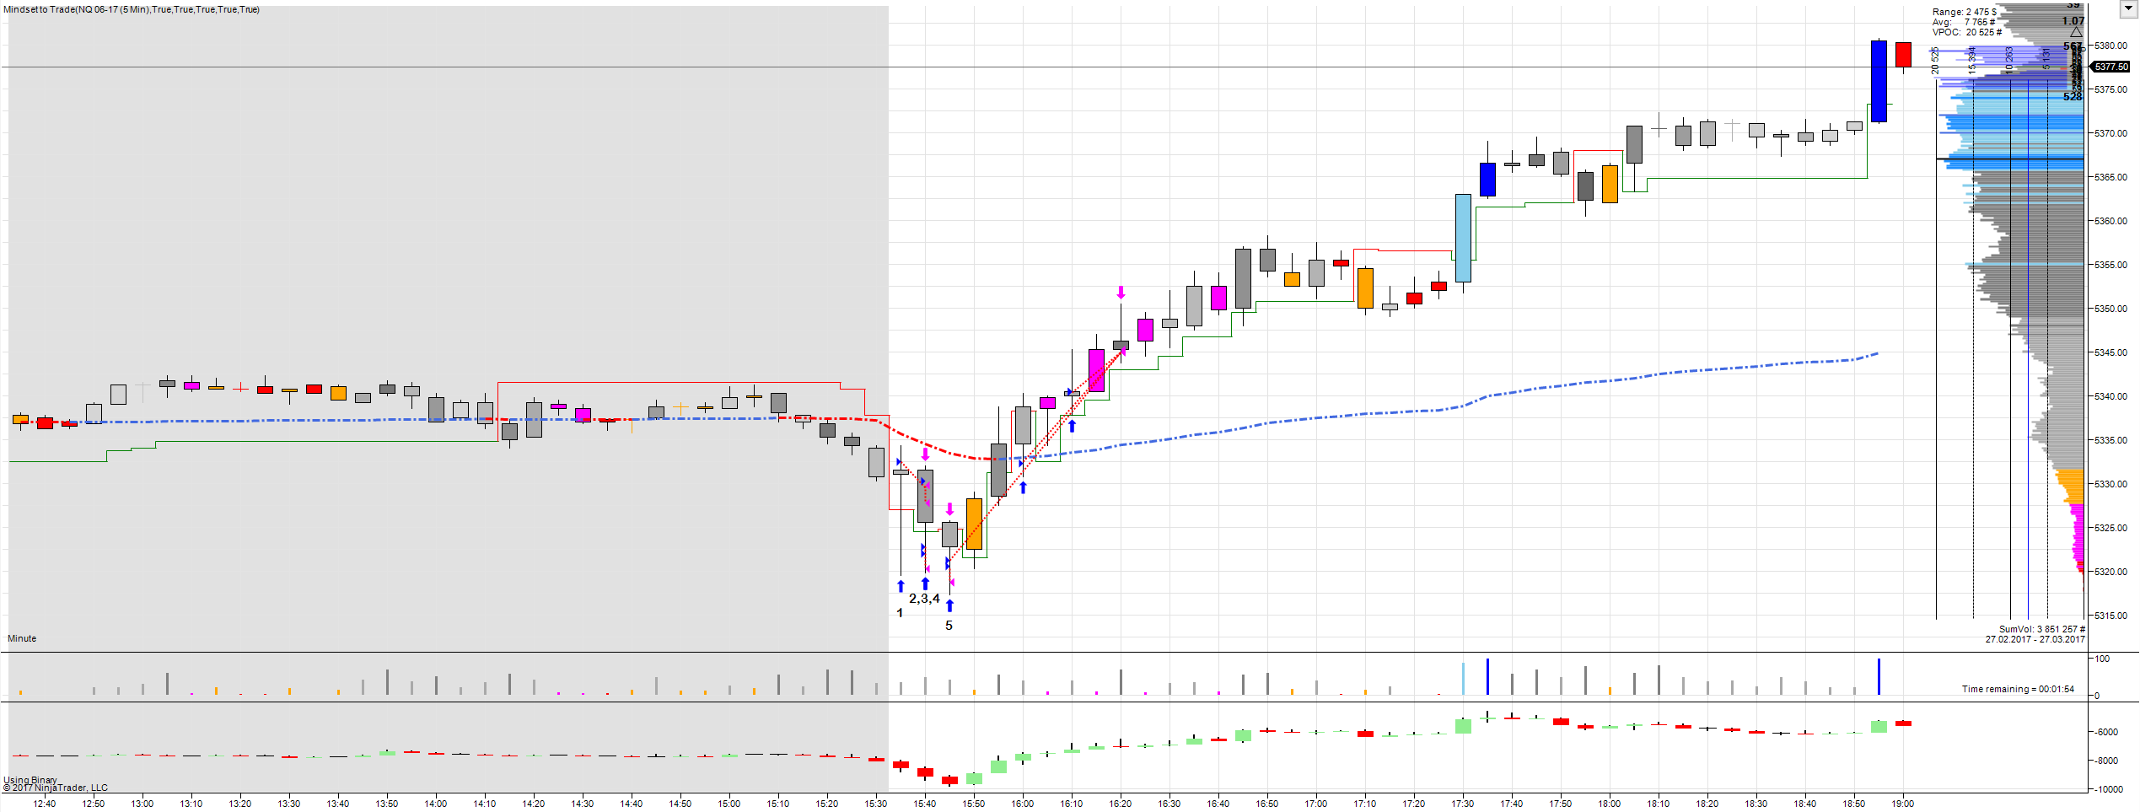Viewport: 2140px width, 812px height.
Task: Click the 100 label on volume panel axis
Action: [2102, 659]
